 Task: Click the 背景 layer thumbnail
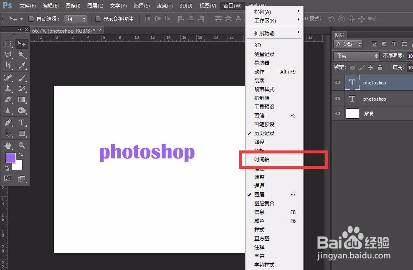(352, 113)
